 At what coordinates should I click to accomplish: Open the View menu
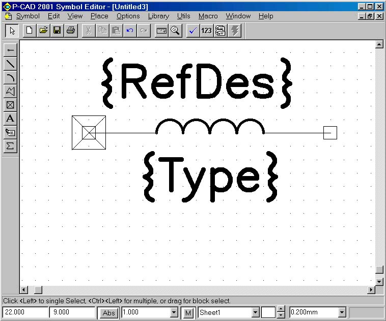point(75,16)
